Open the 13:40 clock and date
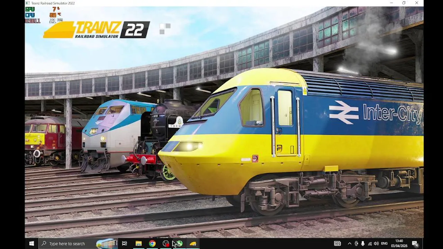The image size is (443, 249). coord(399,243)
